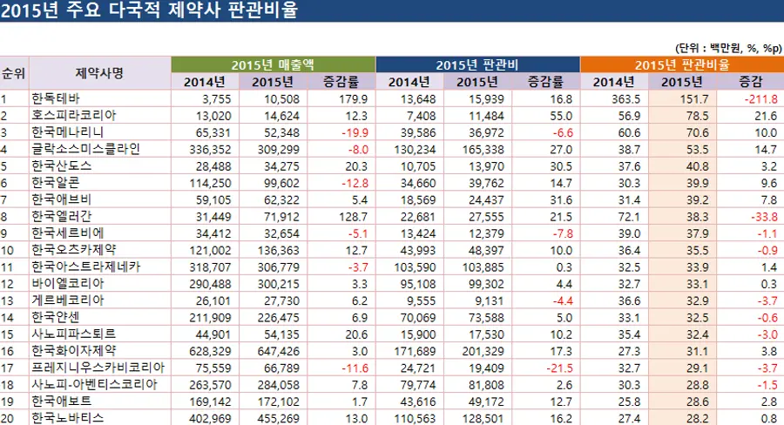Viewport: 784px width, 425px height.
Task: Click the 사노피-아벤티스코리아 company cell
Action: tap(94, 384)
